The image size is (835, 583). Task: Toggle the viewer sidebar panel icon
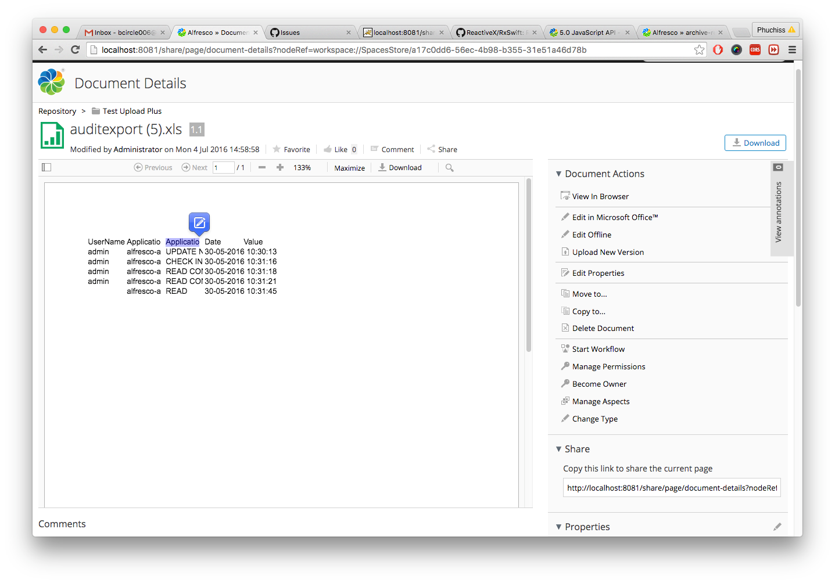point(46,167)
